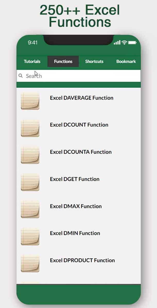Open Excel DCOUNTA Function text
This screenshot has height=308, width=157.
pos(81,152)
